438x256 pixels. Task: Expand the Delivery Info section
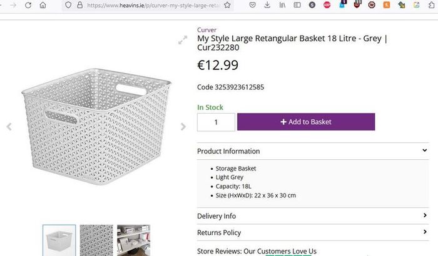[313, 216]
